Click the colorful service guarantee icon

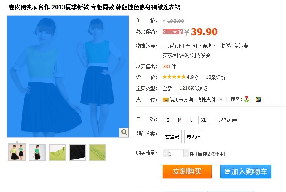tap(258, 100)
